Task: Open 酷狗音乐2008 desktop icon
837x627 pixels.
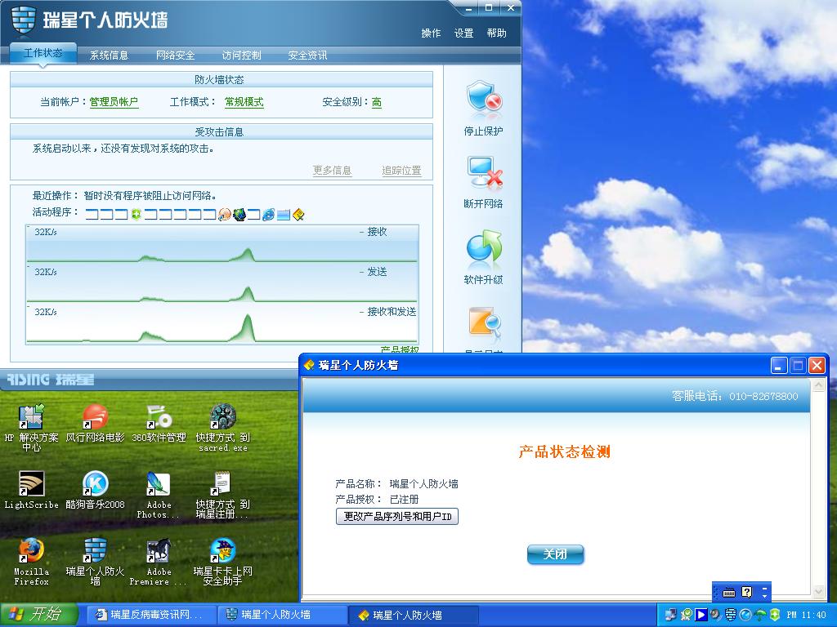Action: pos(95,484)
